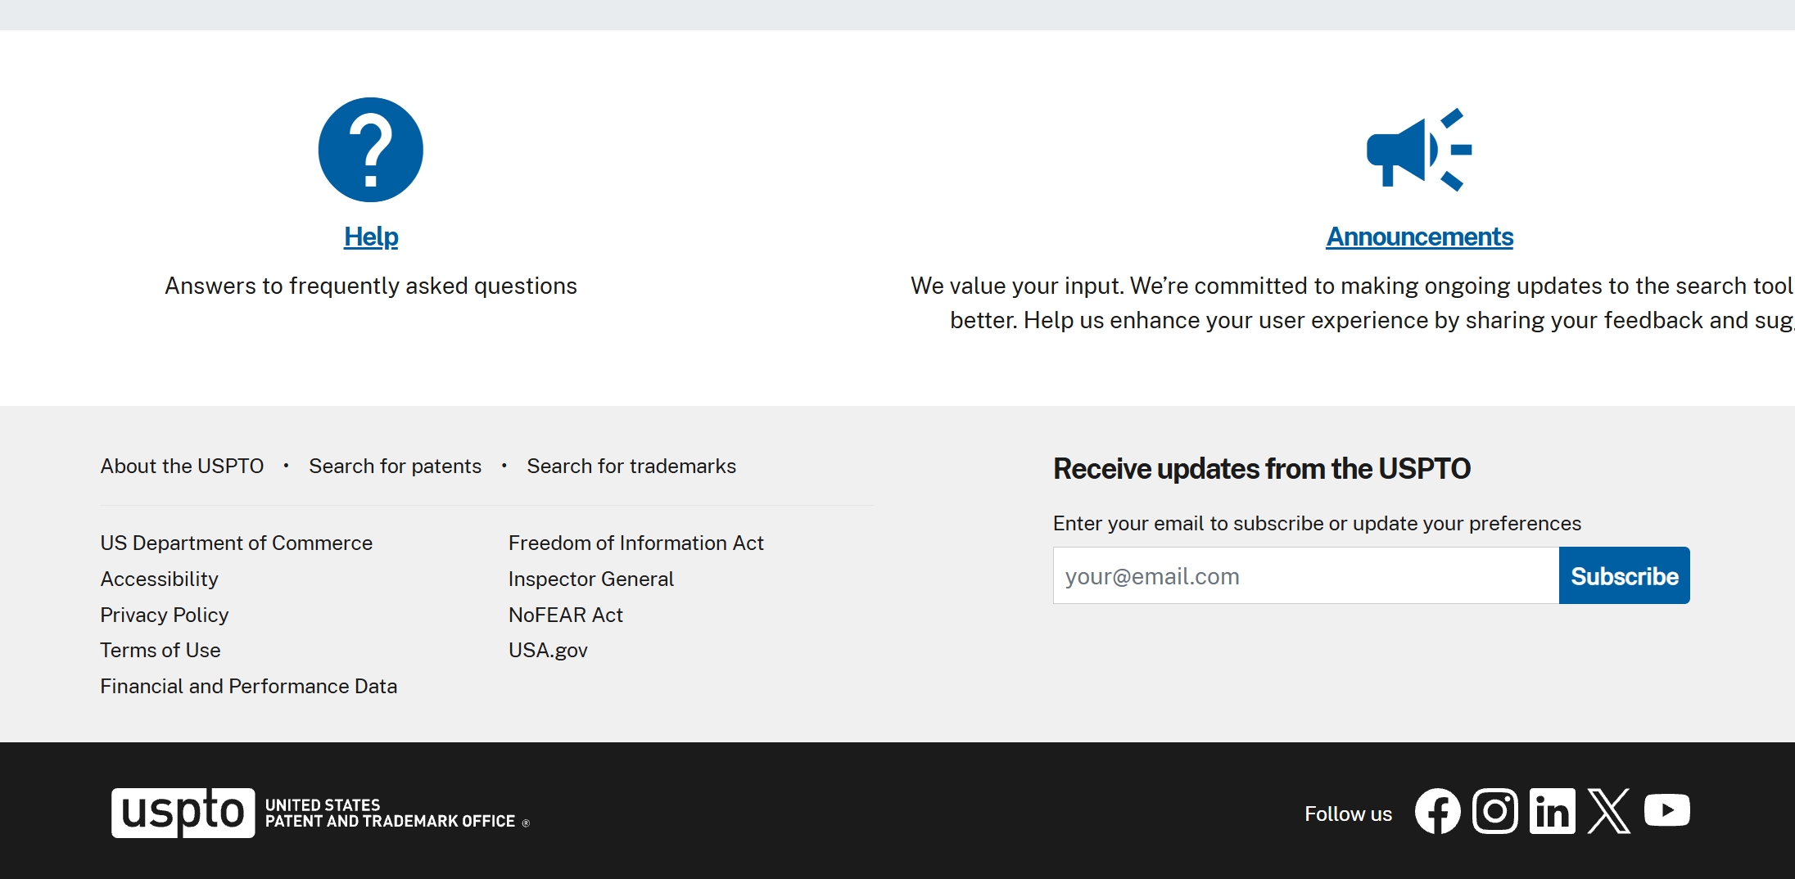1795x879 pixels.
Task: Open the Help link
Action: (x=371, y=237)
